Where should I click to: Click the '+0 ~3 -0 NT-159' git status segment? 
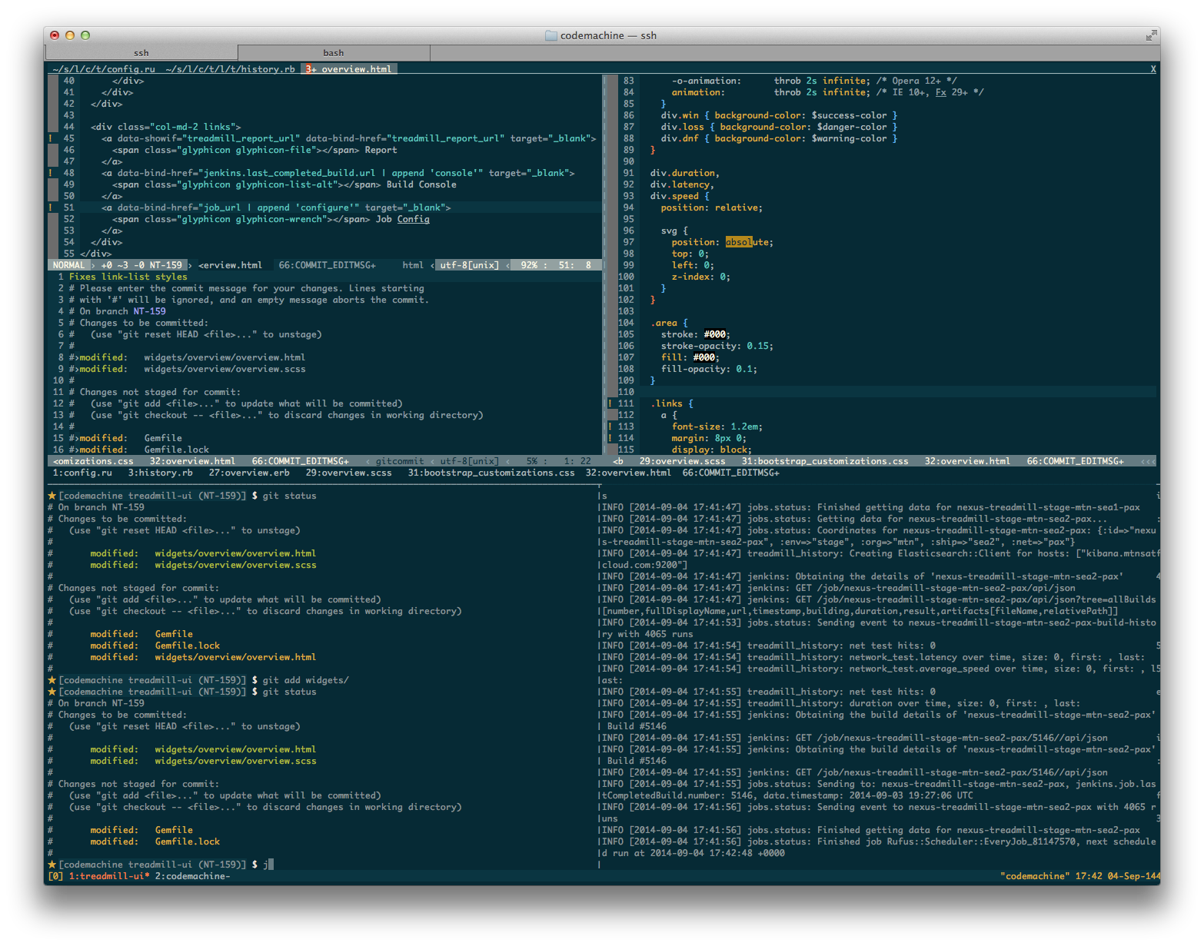tap(141, 265)
